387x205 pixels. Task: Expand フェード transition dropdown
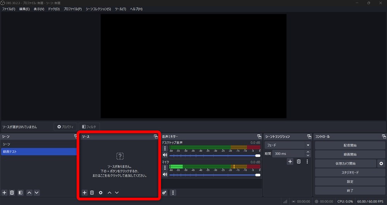click(x=308, y=145)
